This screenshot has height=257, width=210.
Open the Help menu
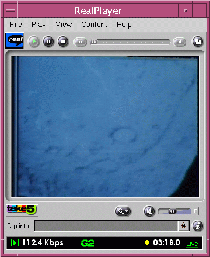click(x=124, y=25)
